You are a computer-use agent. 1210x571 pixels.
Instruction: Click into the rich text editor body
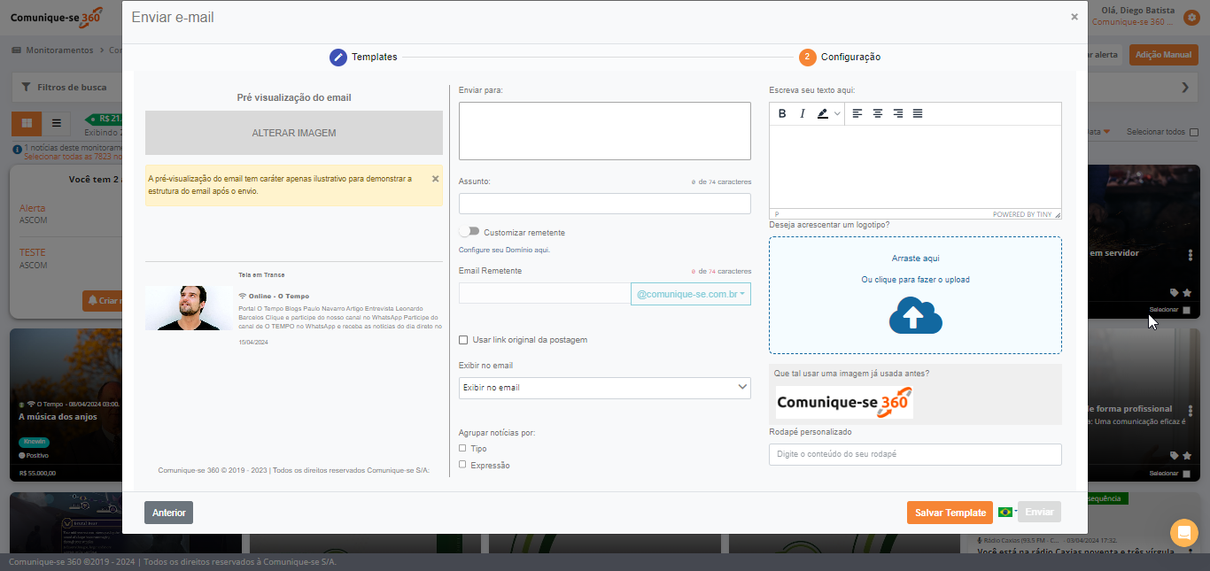pos(915,167)
